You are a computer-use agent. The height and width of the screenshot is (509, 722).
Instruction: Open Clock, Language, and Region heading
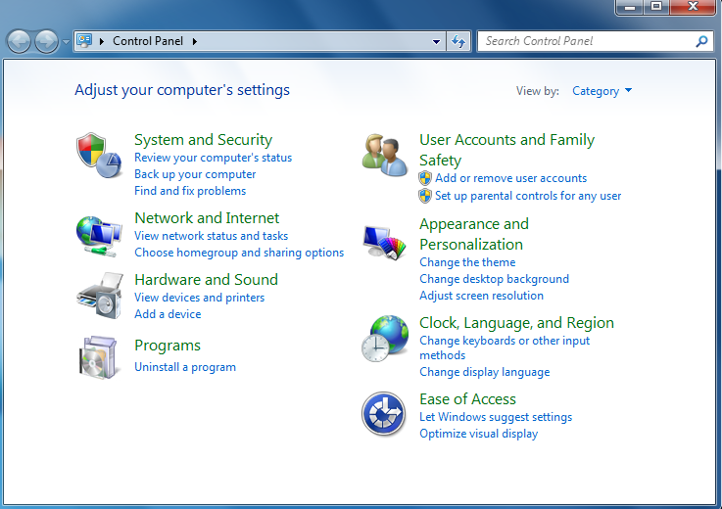click(516, 323)
